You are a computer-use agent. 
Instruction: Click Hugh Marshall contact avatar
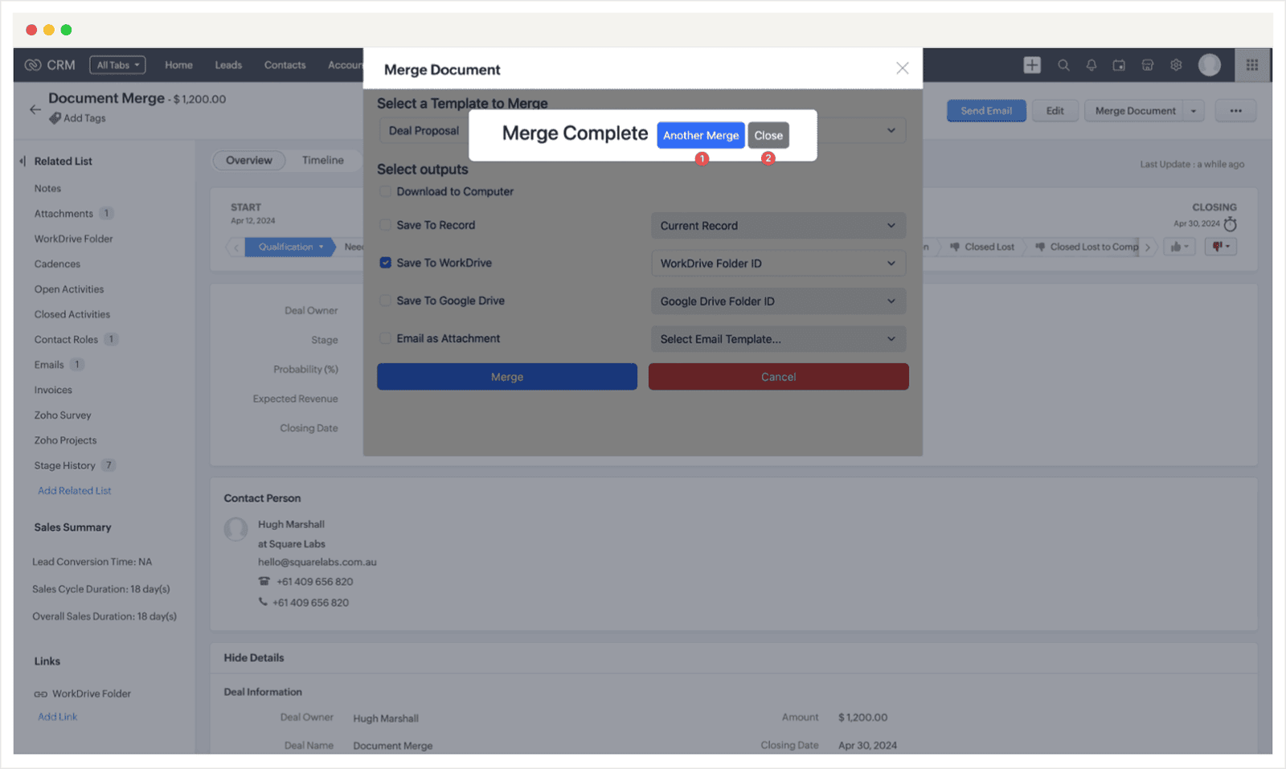click(x=235, y=529)
